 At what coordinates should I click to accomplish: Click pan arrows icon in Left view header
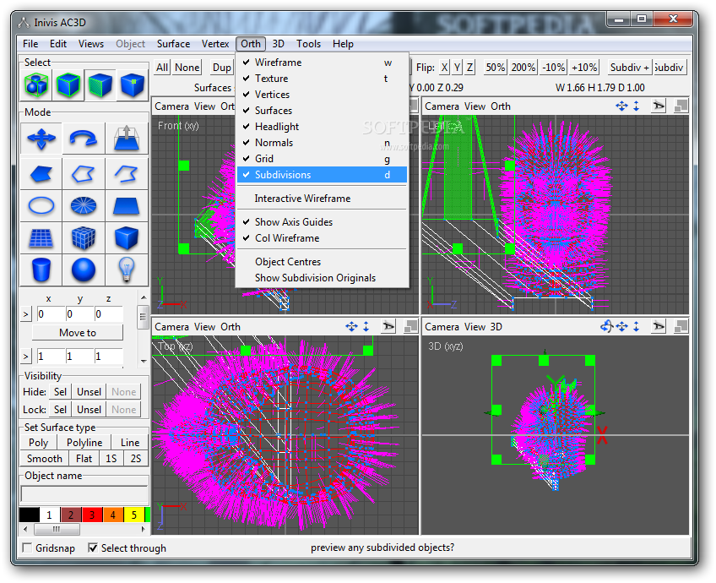pyautogui.click(x=621, y=106)
